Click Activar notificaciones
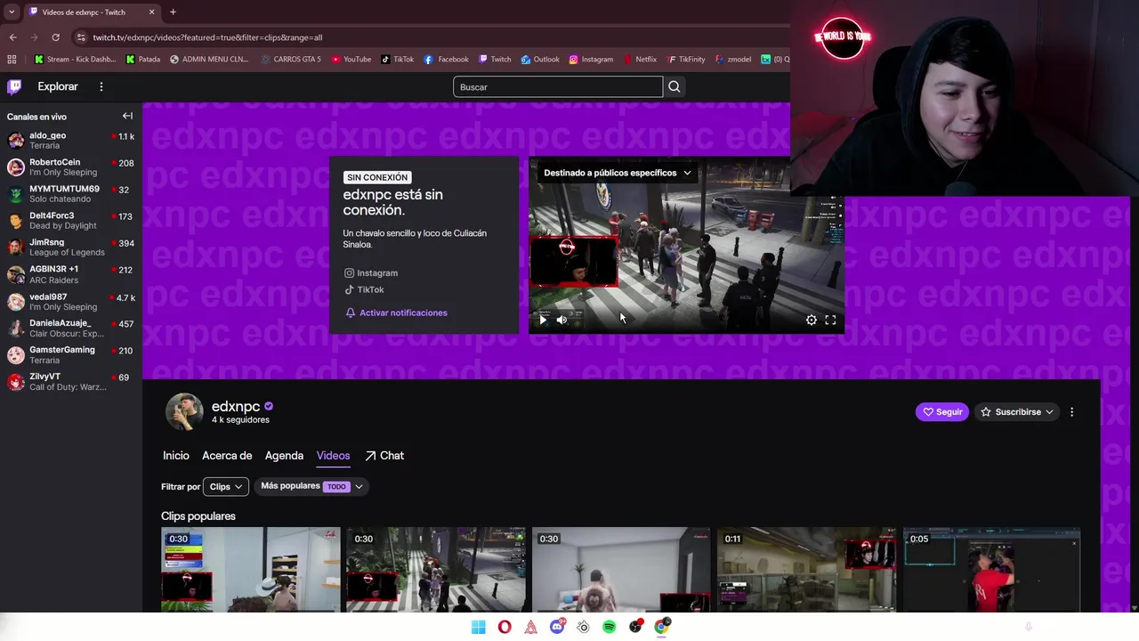Image resolution: width=1139 pixels, height=641 pixels. [x=396, y=312]
